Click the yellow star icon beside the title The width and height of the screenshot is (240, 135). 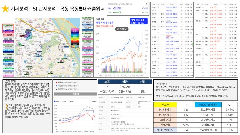pyautogui.click(x=5, y=9)
